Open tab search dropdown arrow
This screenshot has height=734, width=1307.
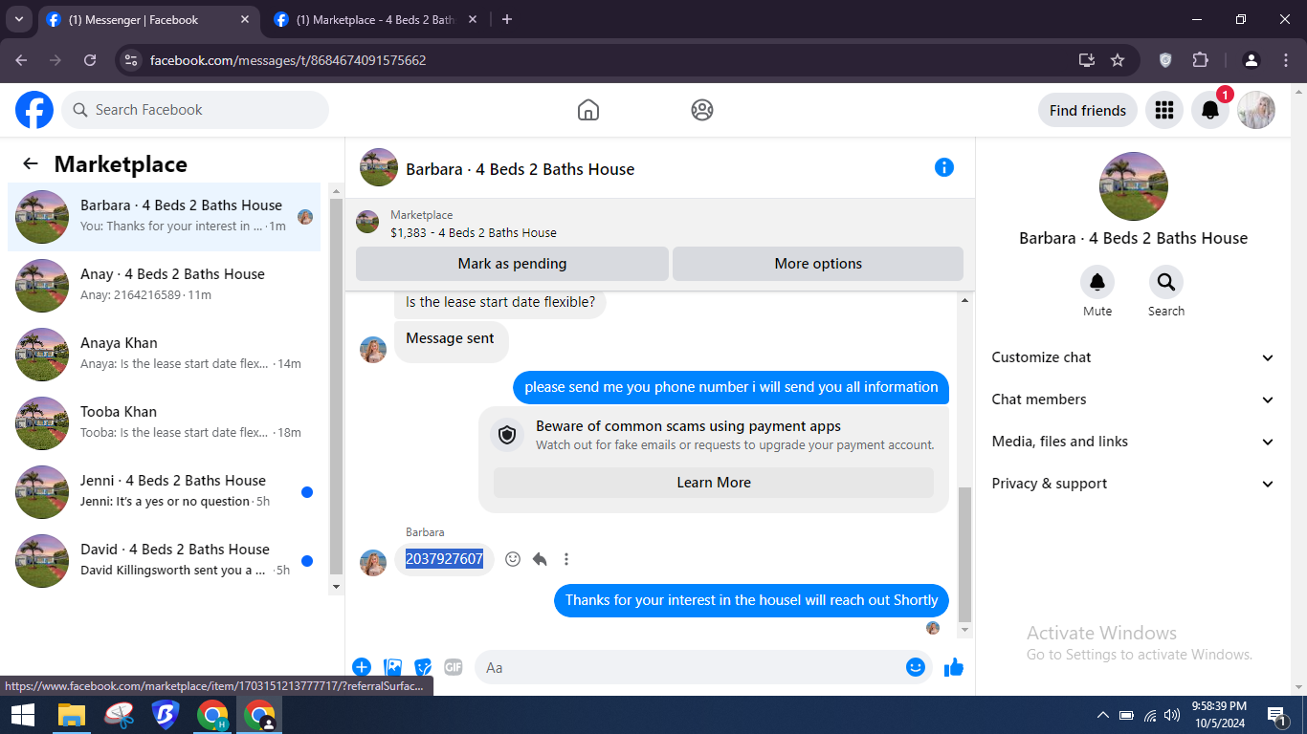coord(18,19)
